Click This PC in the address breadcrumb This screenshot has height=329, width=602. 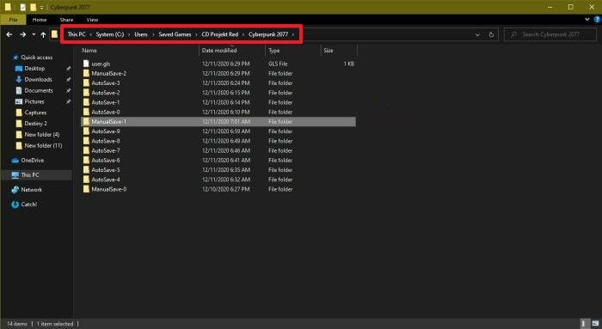77,34
